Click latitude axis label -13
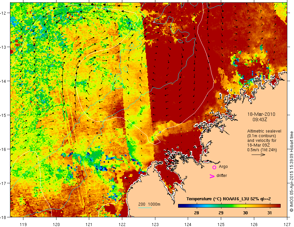Image resolution: width=294 pixels, height=227 pixels. tap(3, 47)
